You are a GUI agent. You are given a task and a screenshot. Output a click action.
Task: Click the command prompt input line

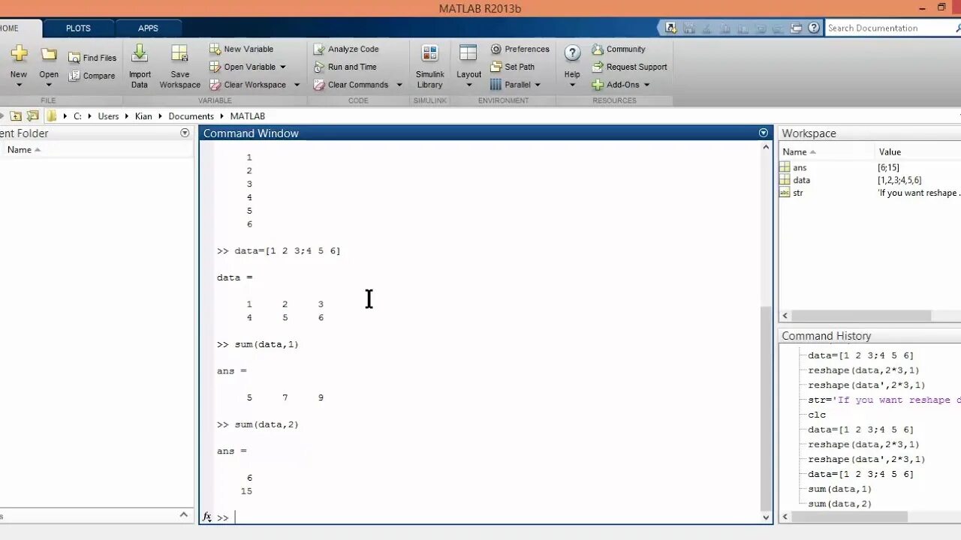pos(496,517)
